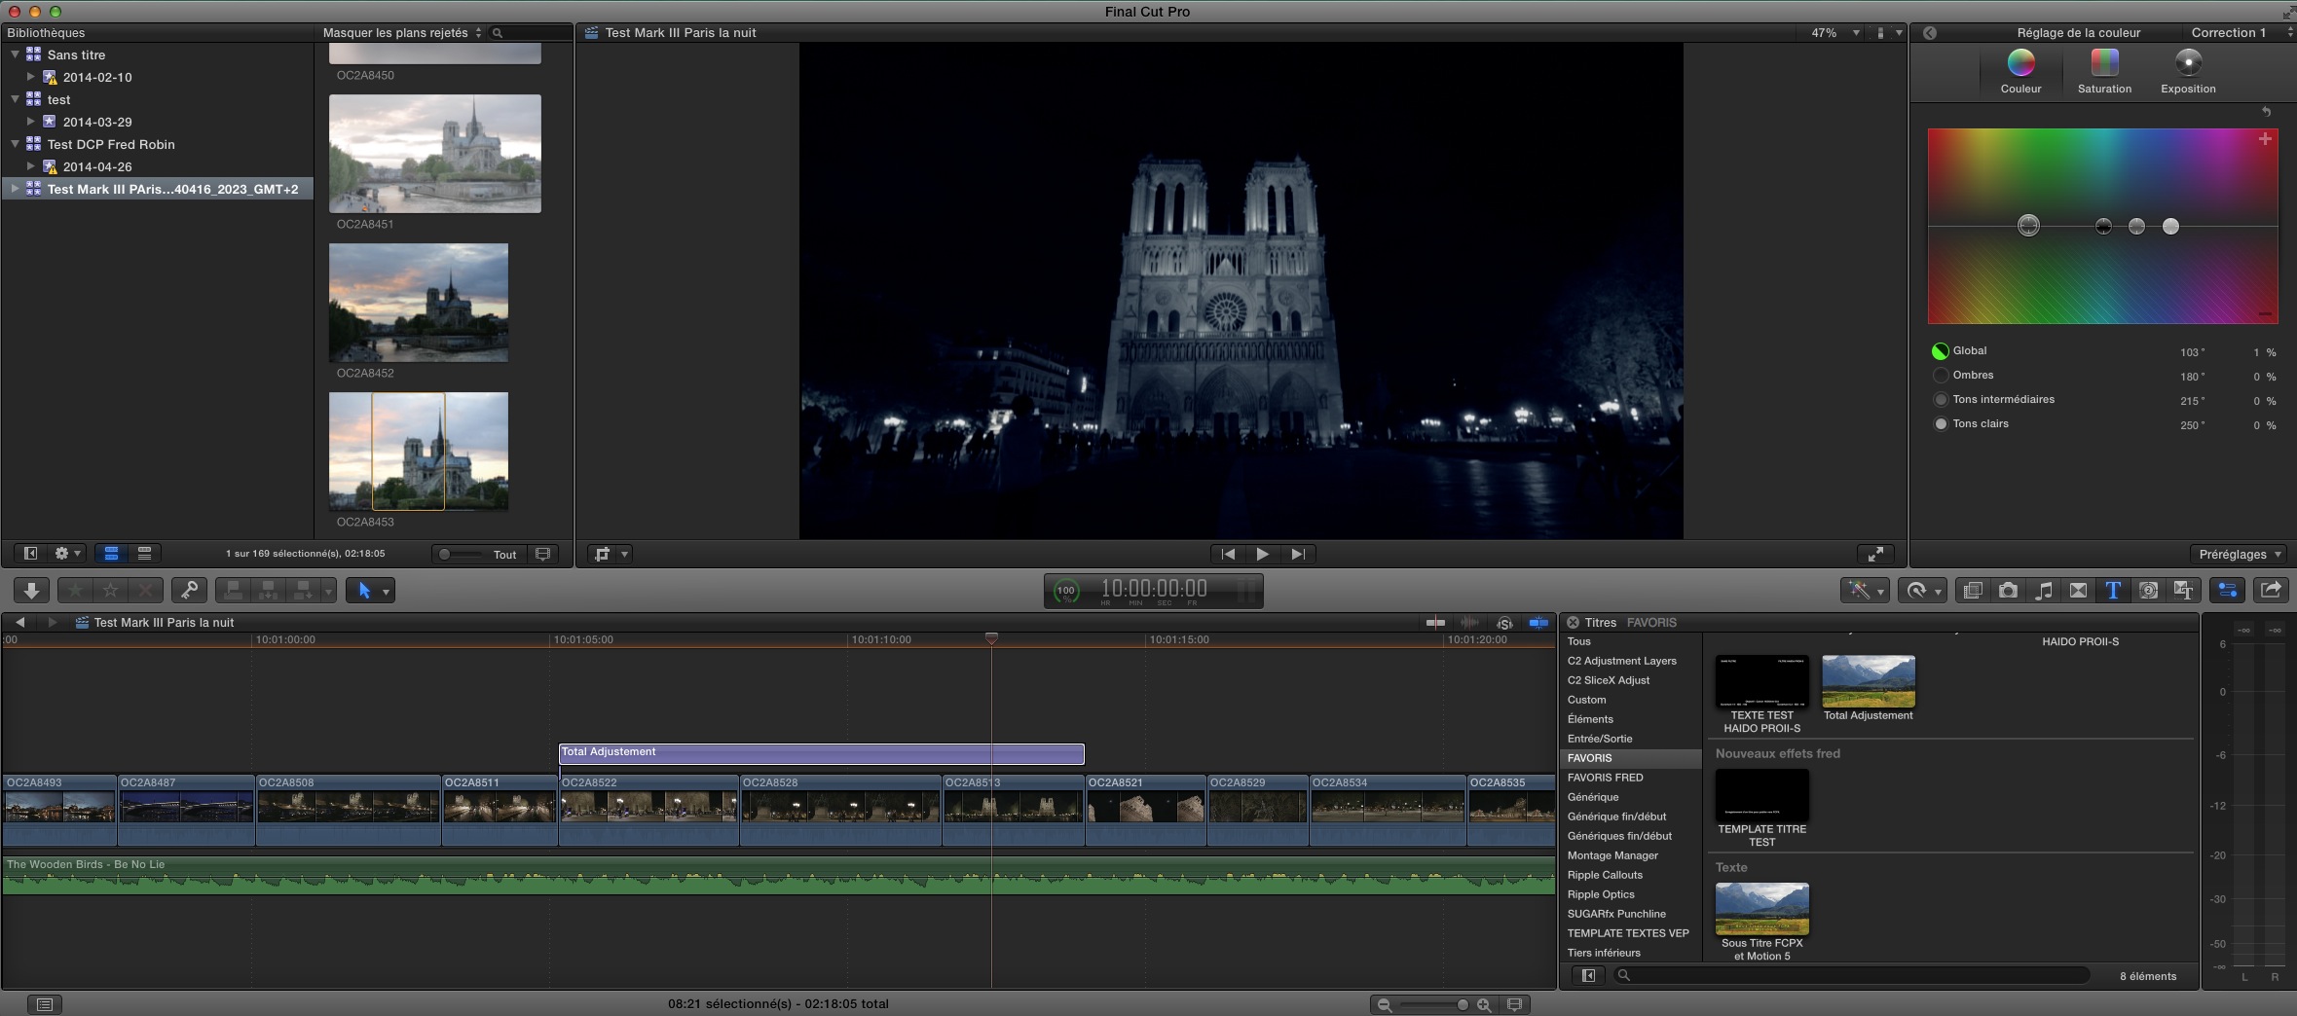Viewport: 2297px width, 1016px height.
Task: Collapse the Test DCP Fred Robin library
Action: coord(16,144)
